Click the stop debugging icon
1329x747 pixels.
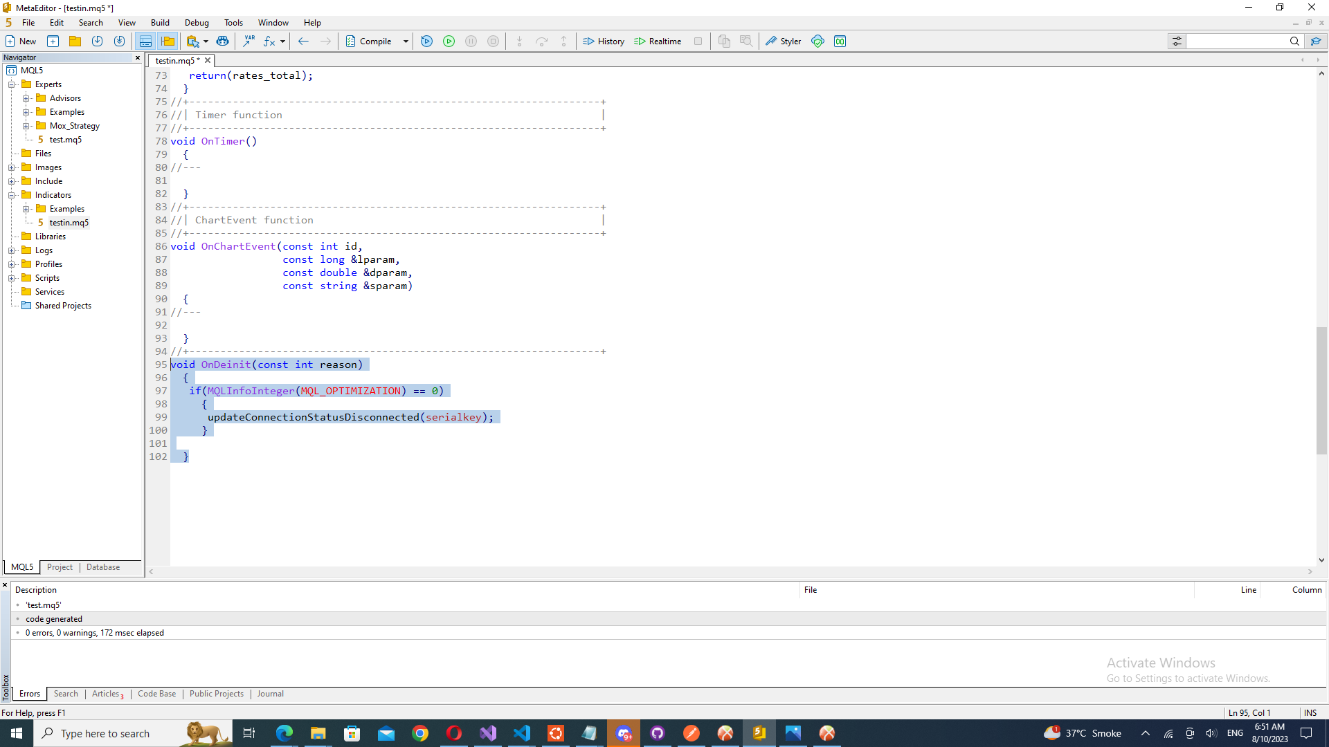pos(494,41)
